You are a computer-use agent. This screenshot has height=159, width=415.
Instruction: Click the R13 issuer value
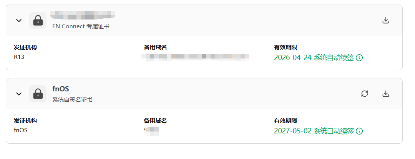coord(19,57)
